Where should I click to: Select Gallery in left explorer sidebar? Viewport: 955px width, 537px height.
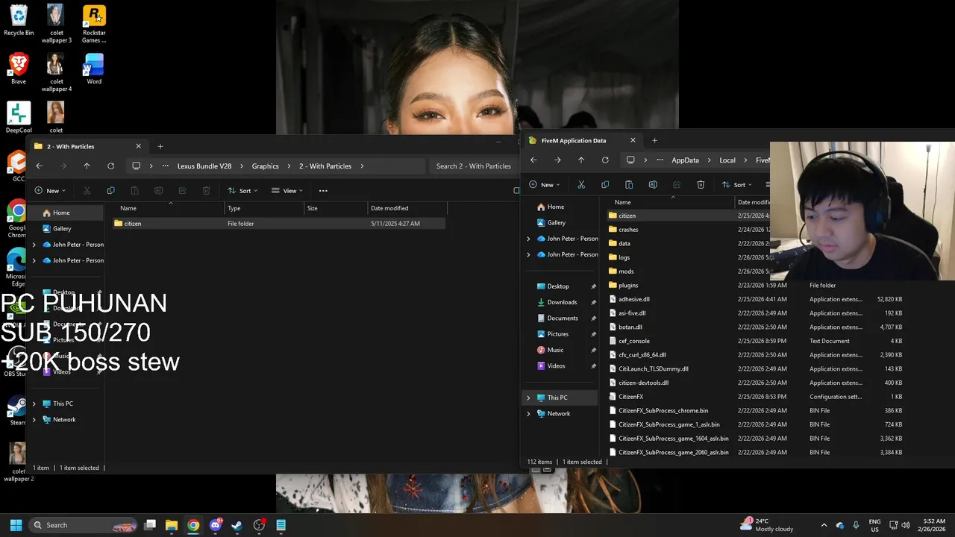62,228
